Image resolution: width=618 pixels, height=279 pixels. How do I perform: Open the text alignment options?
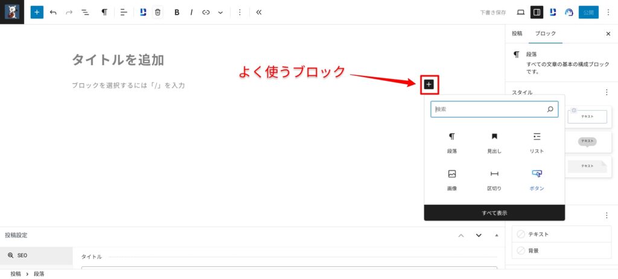point(124,12)
